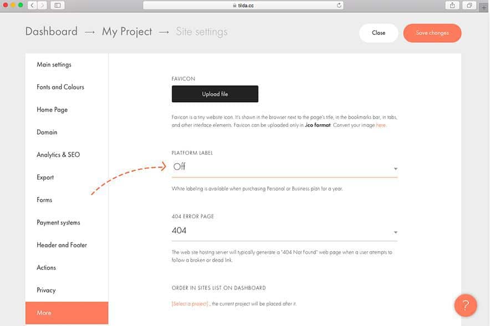
Task: Switch to the Fonts and Colours tab
Action: (60, 87)
